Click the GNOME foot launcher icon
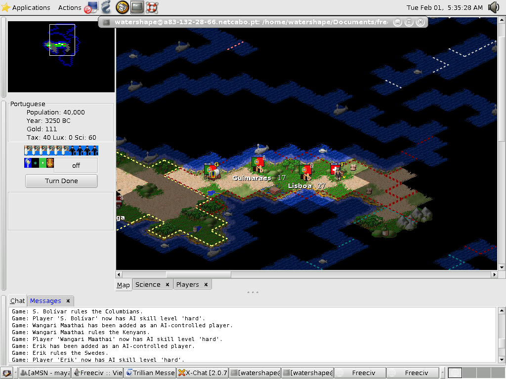The height and width of the screenshot is (379, 506). coord(106,7)
